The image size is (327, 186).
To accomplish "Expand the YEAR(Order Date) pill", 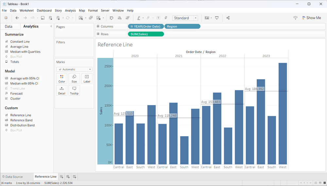I will (x=131, y=26).
